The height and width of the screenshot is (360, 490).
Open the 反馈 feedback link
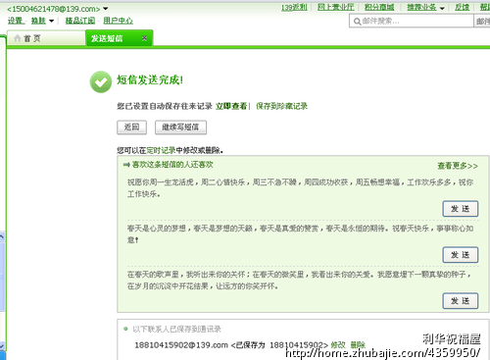click(462, 7)
